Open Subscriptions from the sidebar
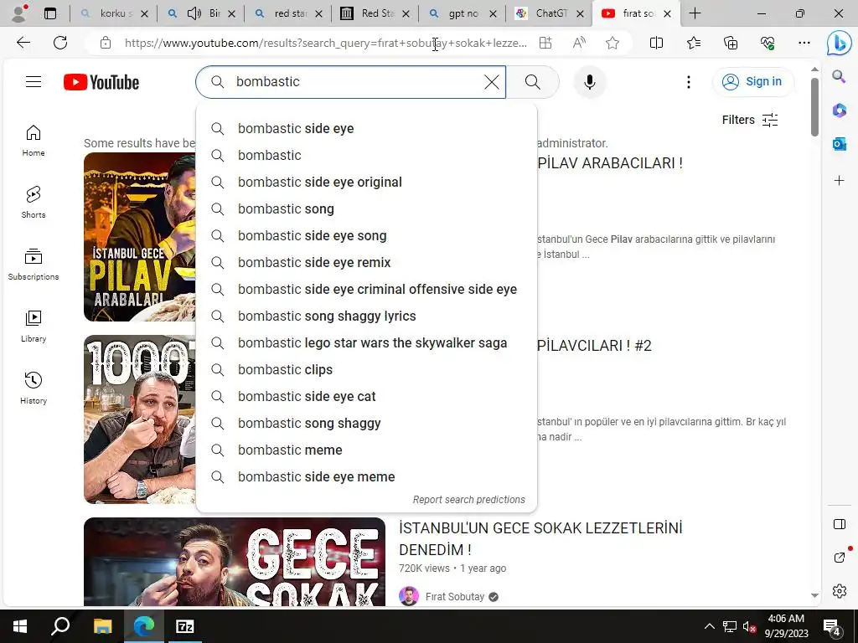Image resolution: width=858 pixels, height=643 pixels. 34,264
